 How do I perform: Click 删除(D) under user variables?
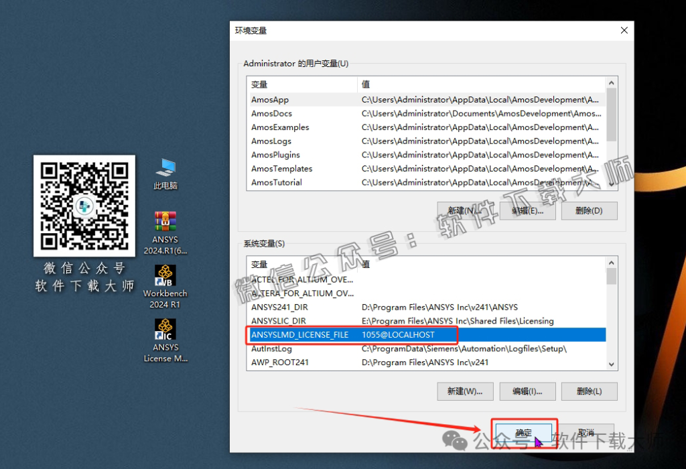(x=588, y=211)
